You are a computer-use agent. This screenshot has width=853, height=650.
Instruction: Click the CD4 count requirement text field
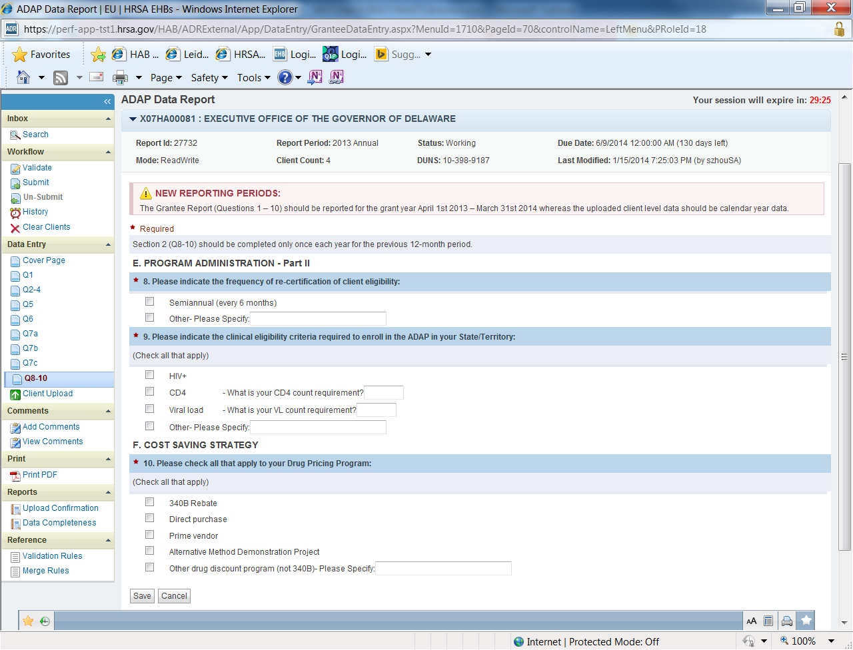coord(383,393)
